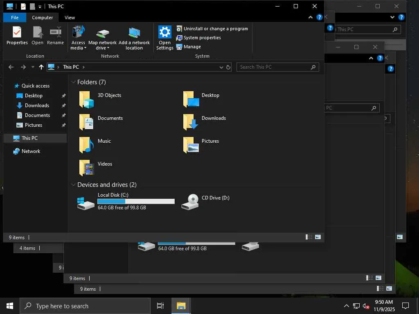
Task: Open the Access media dropdown
Action: [x=78, y=38]
